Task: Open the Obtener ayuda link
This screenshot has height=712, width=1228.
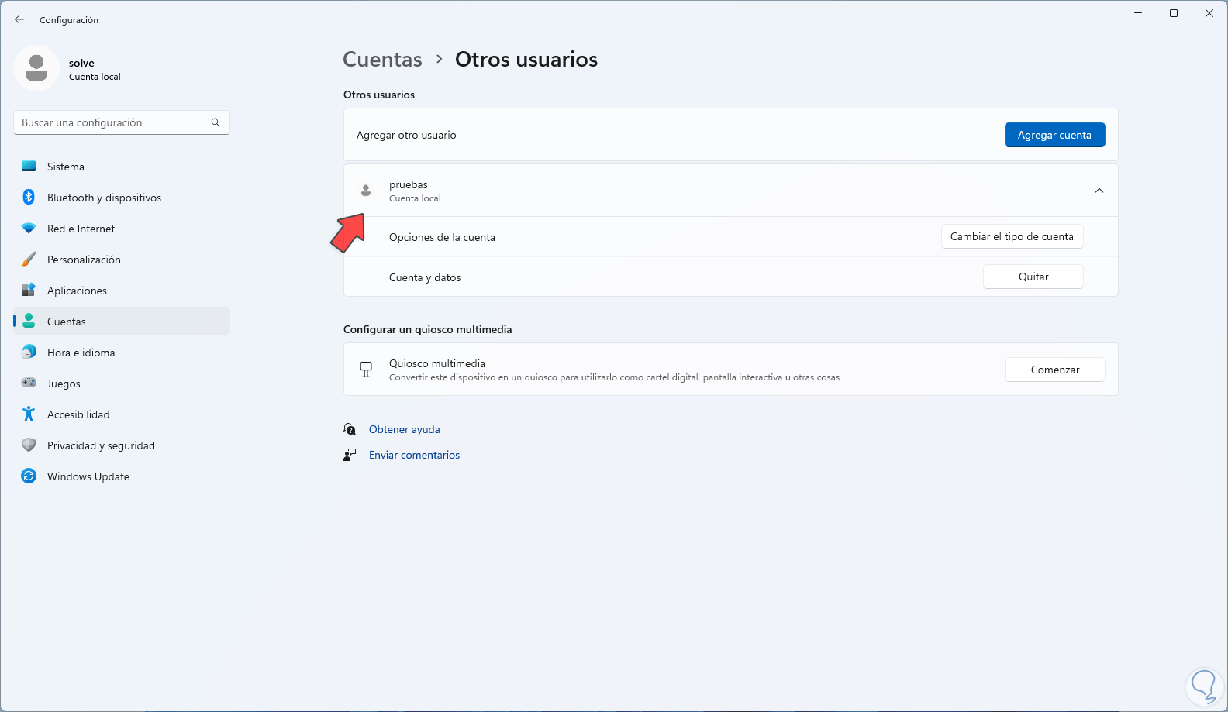Action: 404,429
